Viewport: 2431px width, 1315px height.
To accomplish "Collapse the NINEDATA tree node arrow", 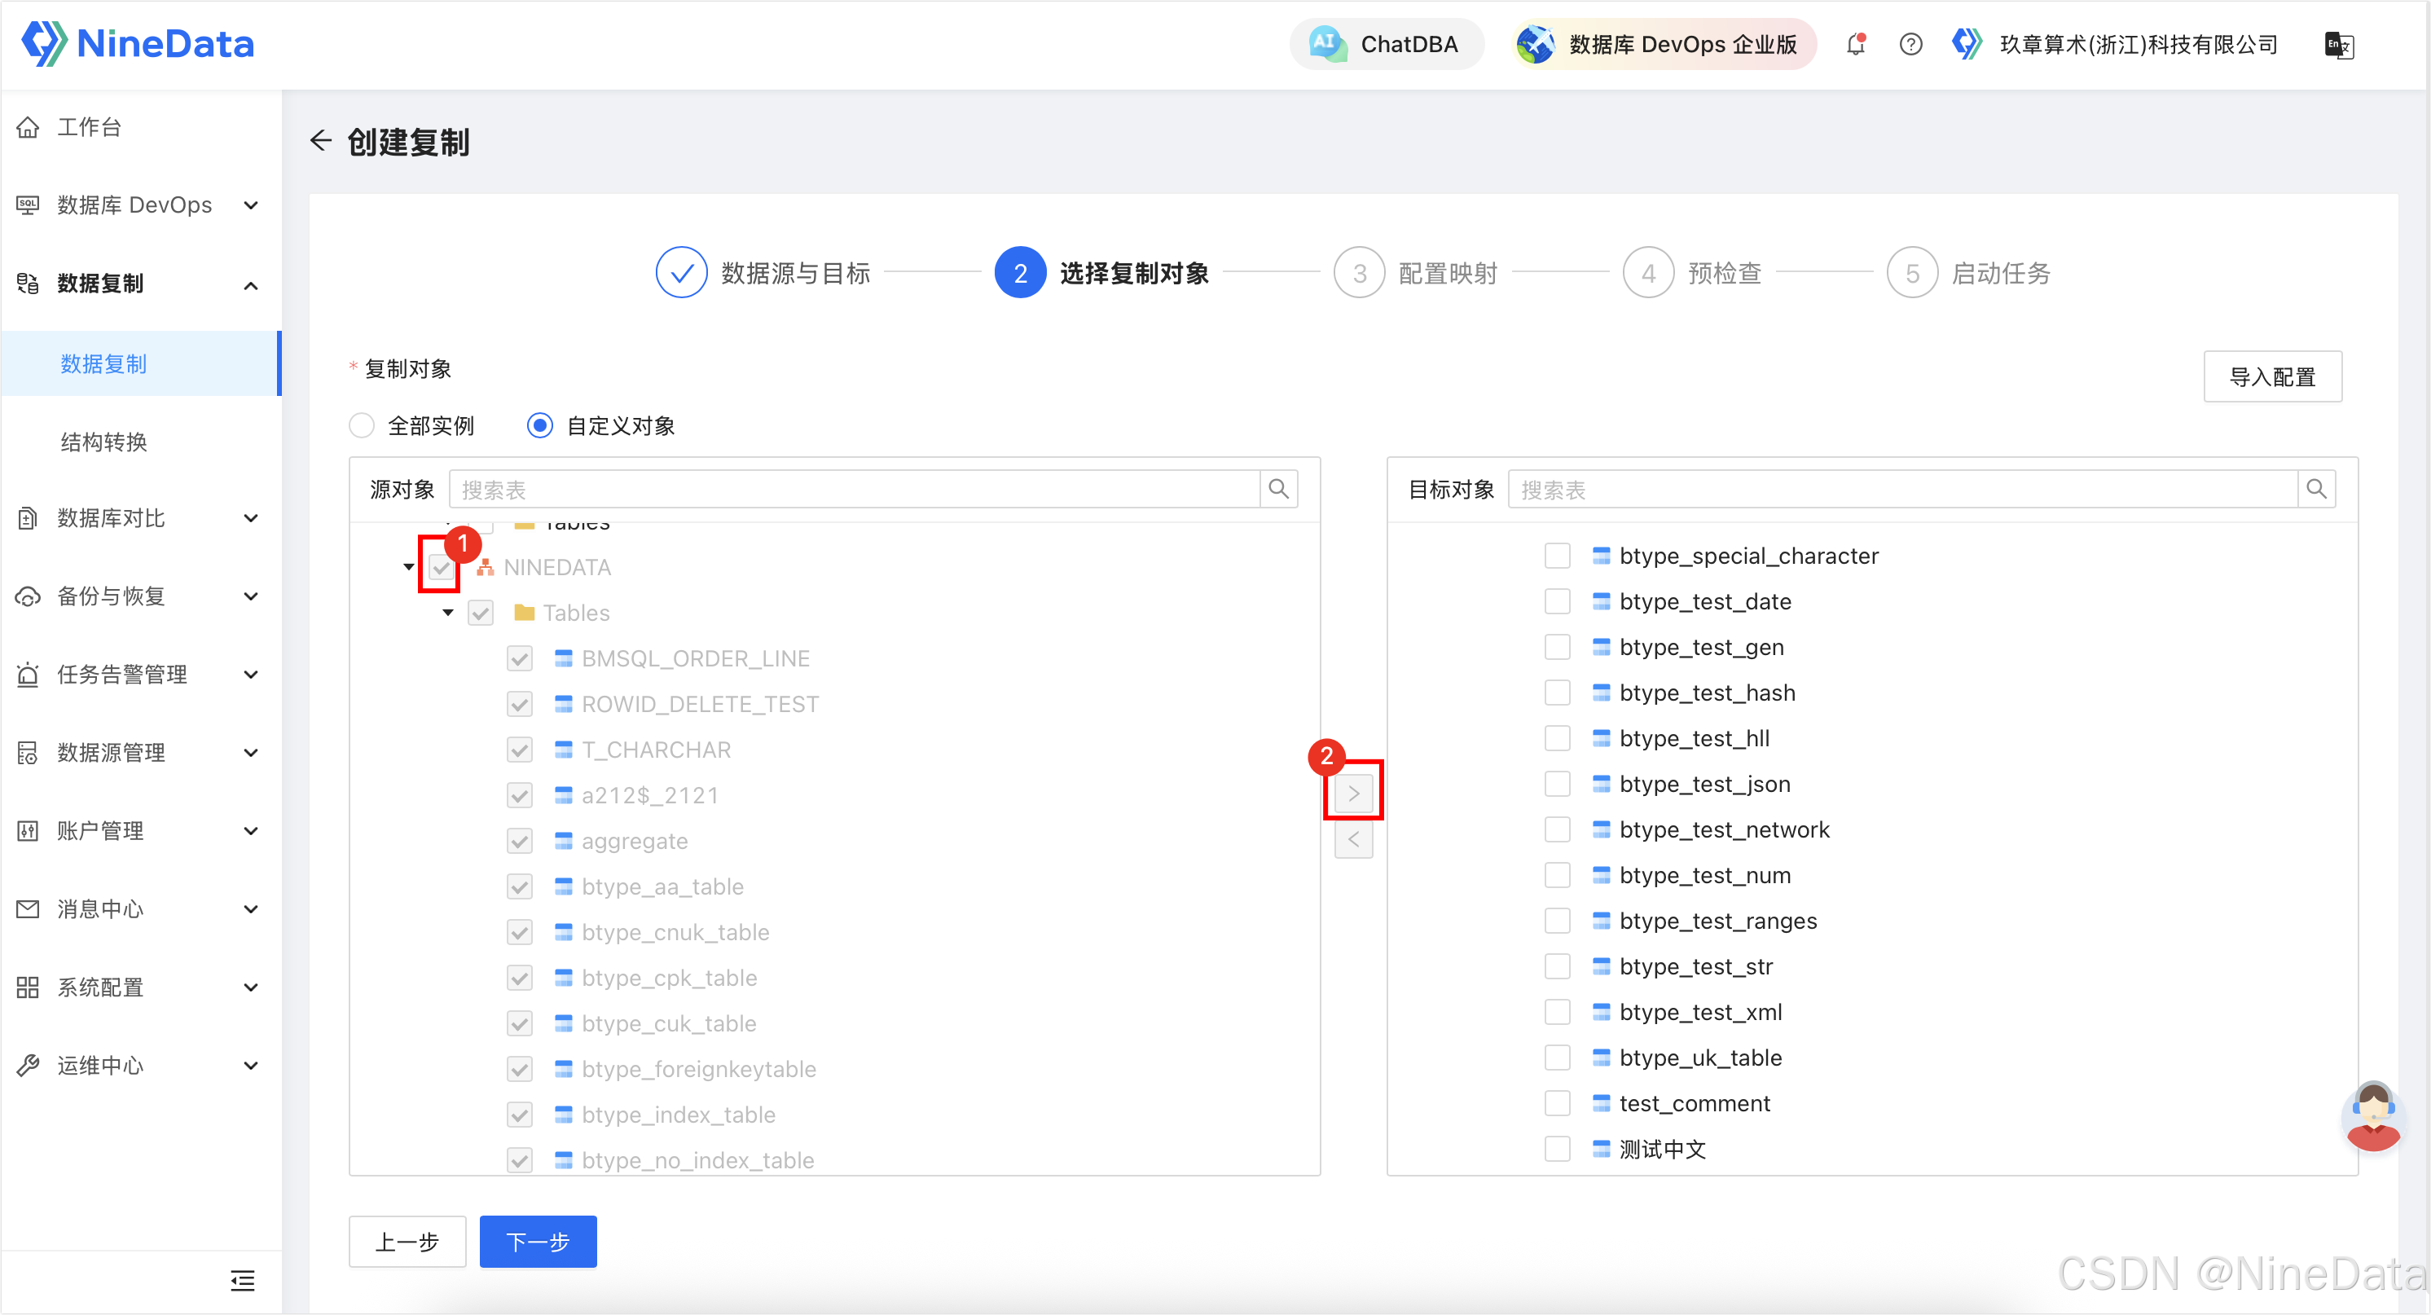I will click(409, 567).
